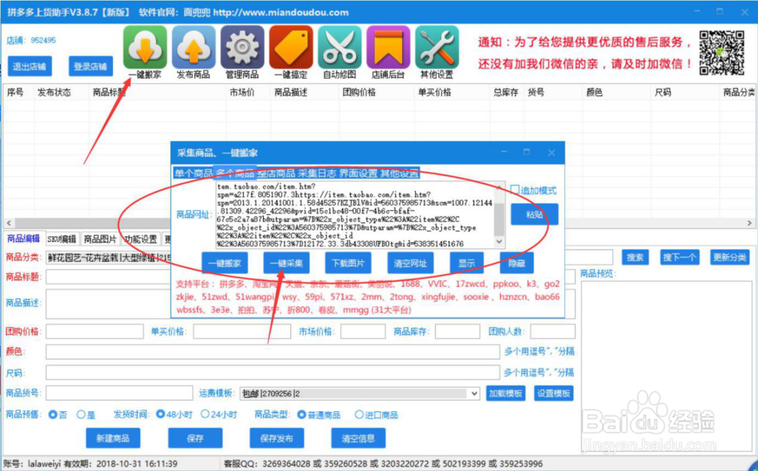Click the 一键搬家 cloud download icon
Image resolution: width=758 pixels, height=471 pixels.
tap(145, 48)
